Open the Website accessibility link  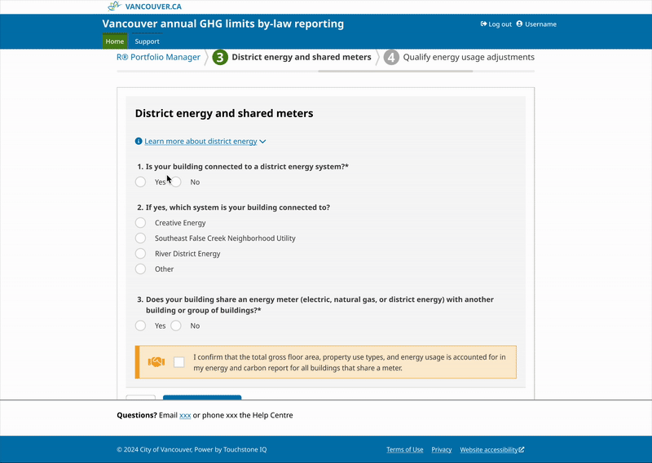[x=488, y=450]
